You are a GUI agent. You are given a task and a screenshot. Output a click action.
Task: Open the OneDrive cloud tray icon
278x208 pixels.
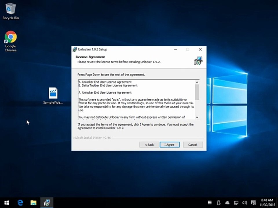coord(227,203)
